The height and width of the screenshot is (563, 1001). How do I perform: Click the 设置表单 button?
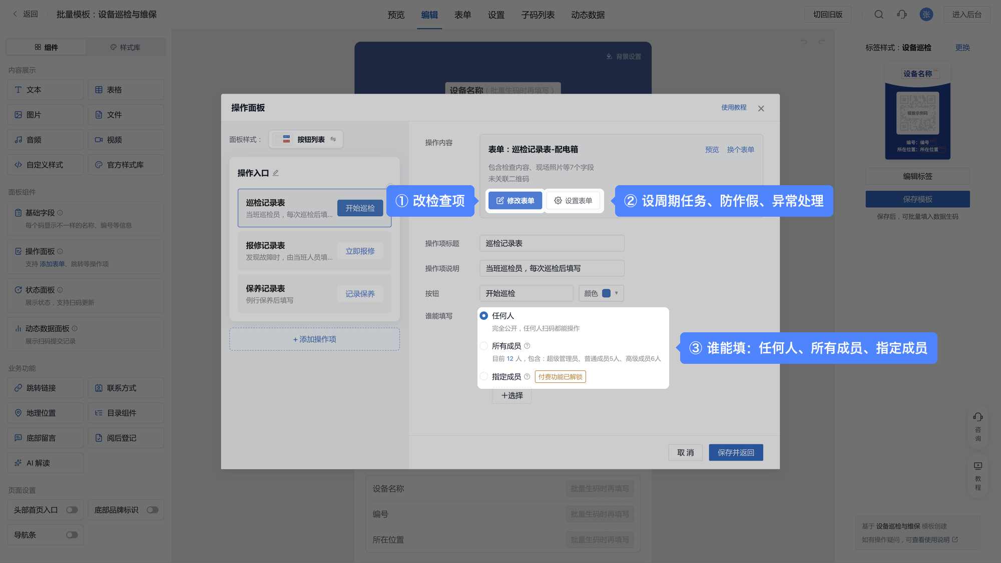pyautogui.click(x=573, y=201)
